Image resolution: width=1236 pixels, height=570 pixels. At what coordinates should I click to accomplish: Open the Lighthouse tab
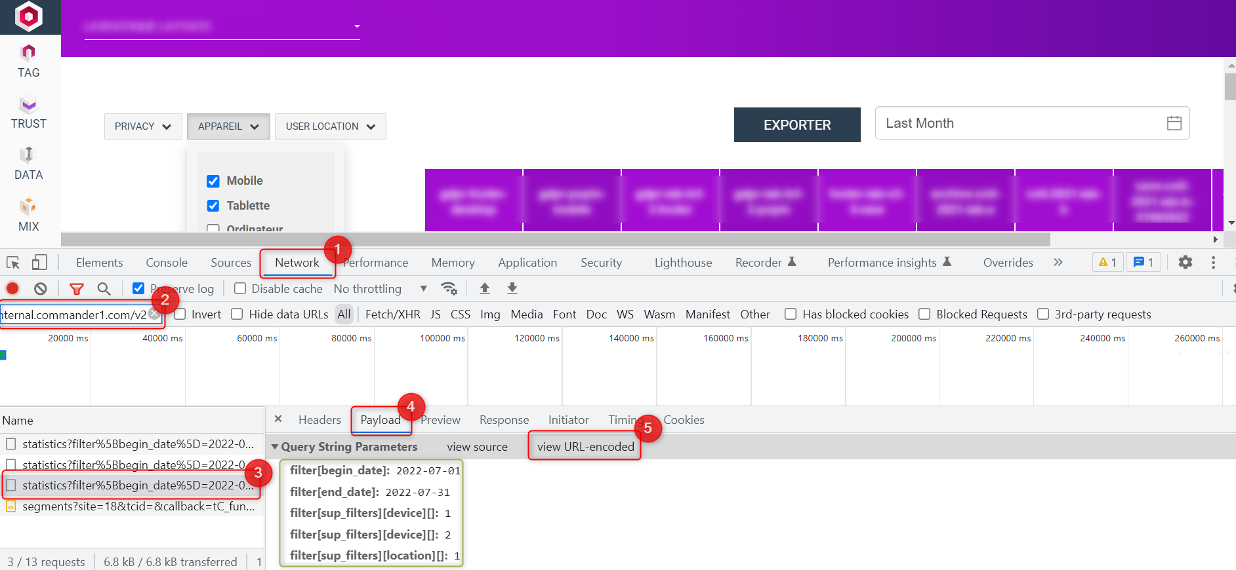[x=683, y=263]
